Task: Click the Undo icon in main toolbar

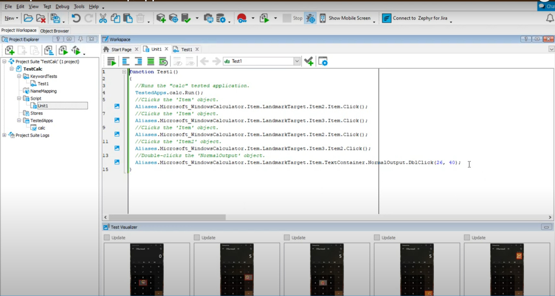Action: (76, 18)
